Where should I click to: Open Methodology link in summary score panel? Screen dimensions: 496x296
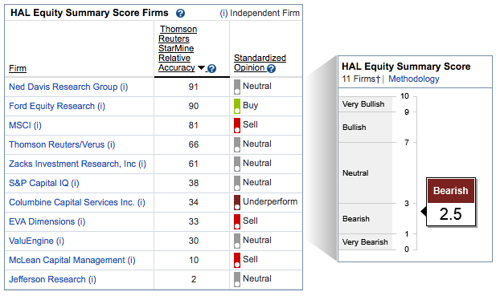[414, 79]
